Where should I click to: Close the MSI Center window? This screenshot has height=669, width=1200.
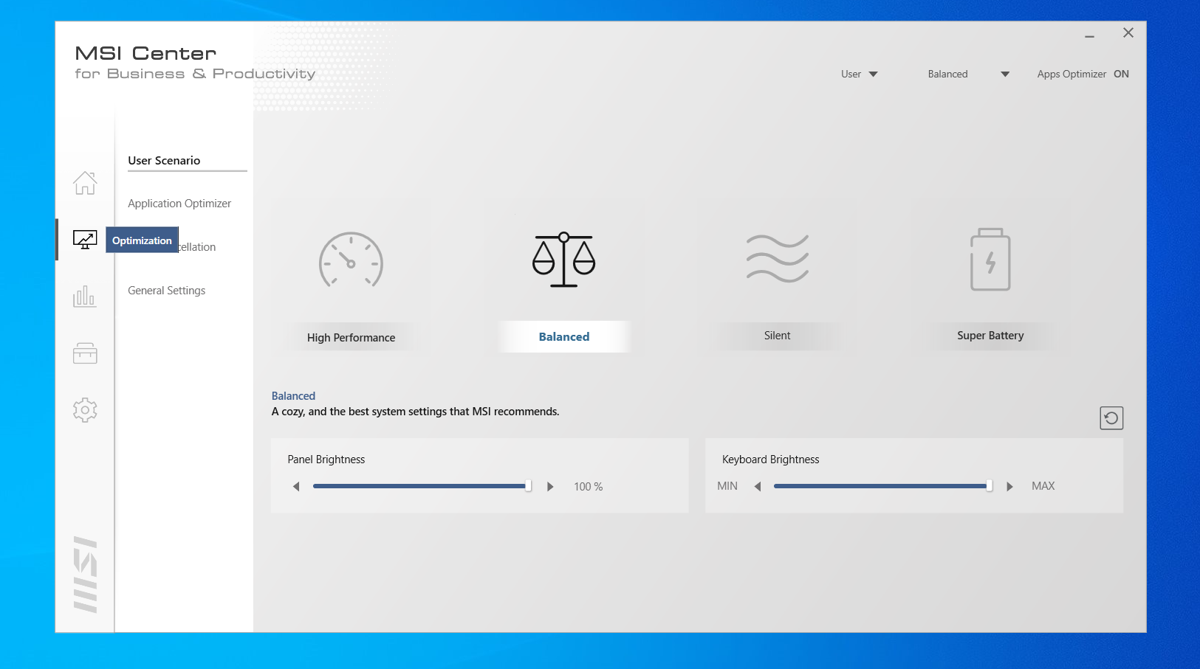[x=1128, y=32]
